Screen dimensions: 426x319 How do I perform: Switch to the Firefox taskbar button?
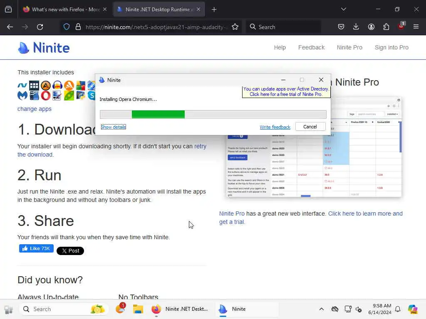tap(181, 309)
